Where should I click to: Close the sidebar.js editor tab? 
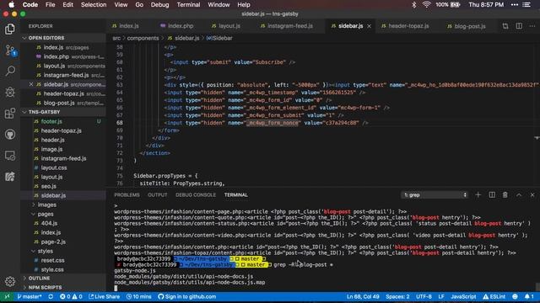click(x=370, y=26)
